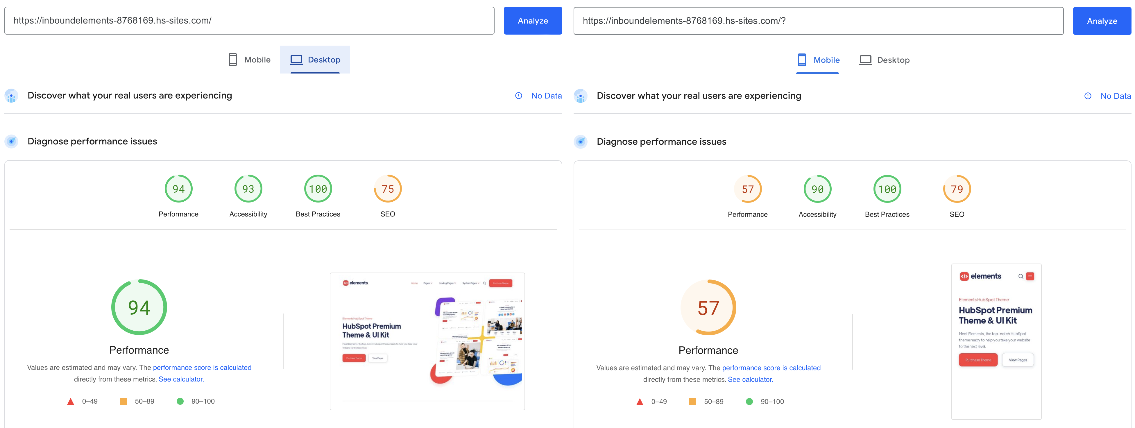This screenshot has width=1135, height=428.
Task: Click the right URL field ending with /?
Action: coord(818,21)
